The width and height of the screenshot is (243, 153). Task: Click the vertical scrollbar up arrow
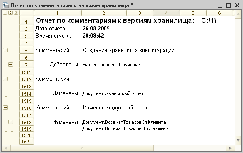coord(238,14)
